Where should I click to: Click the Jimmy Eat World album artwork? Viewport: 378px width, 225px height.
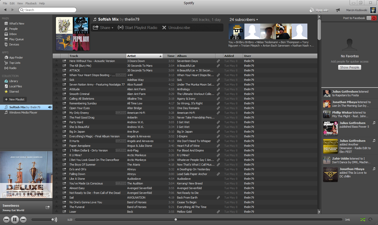point(26,175)
